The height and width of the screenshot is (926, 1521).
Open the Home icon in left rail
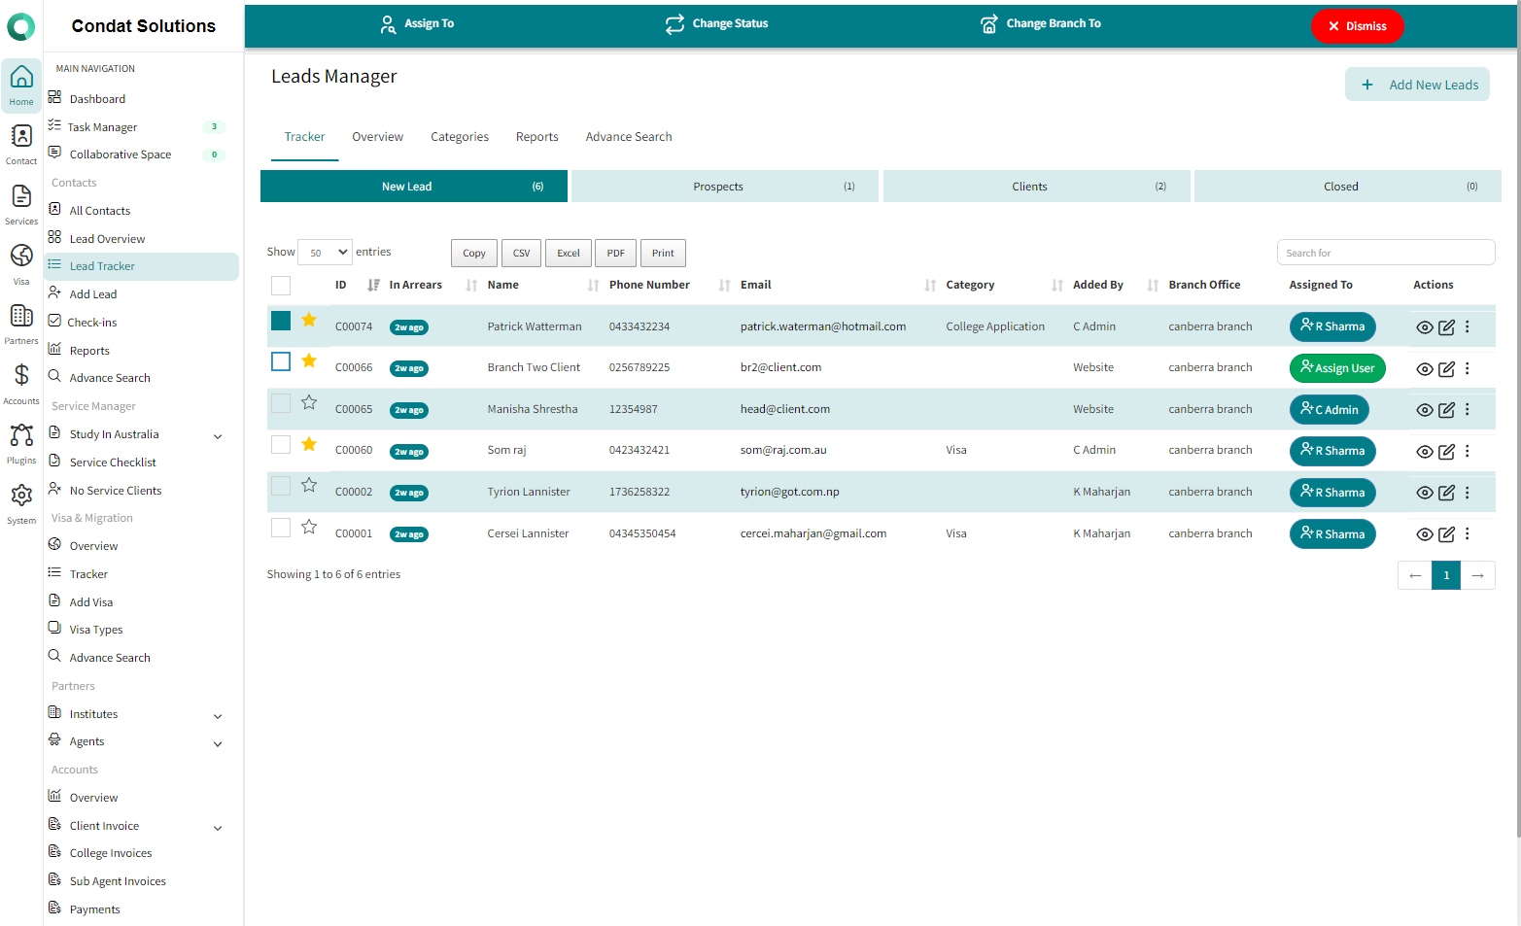click(21, 85)
